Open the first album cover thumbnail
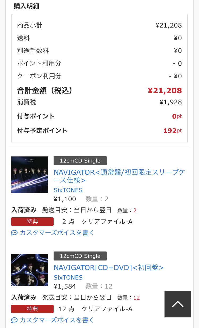Viewport: 199px width, 328px height. pos(30,175)
